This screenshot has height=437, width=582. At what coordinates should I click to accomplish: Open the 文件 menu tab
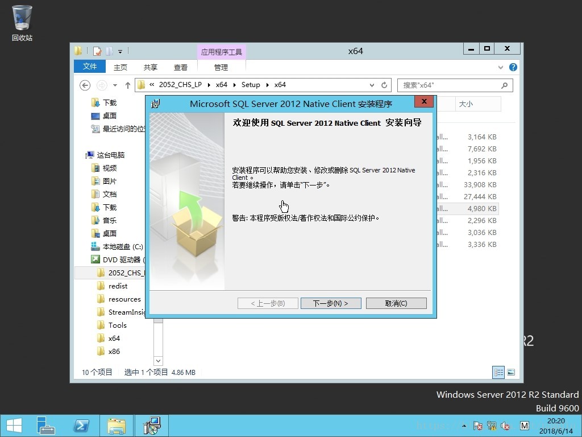pyautogui.click(x=90, y=67)
